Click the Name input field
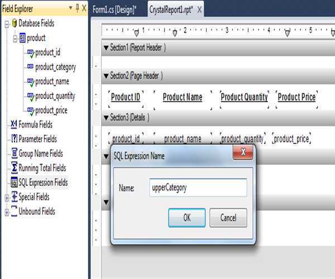This screenshot has width=335, height=279. pos(198,188)
